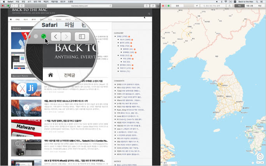Click Safari's downloads button at toolbar edge
Viewport: 266px width, 166px height.
click(x=158, y=7)
